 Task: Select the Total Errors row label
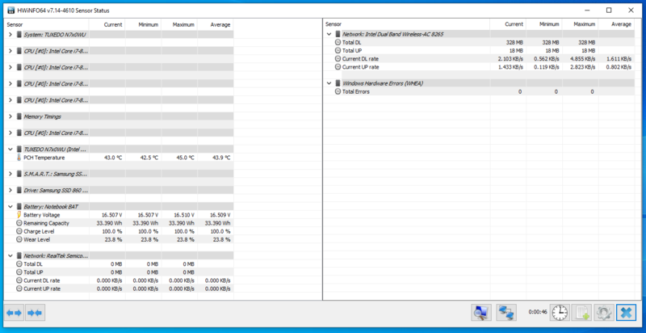point(356,91)
